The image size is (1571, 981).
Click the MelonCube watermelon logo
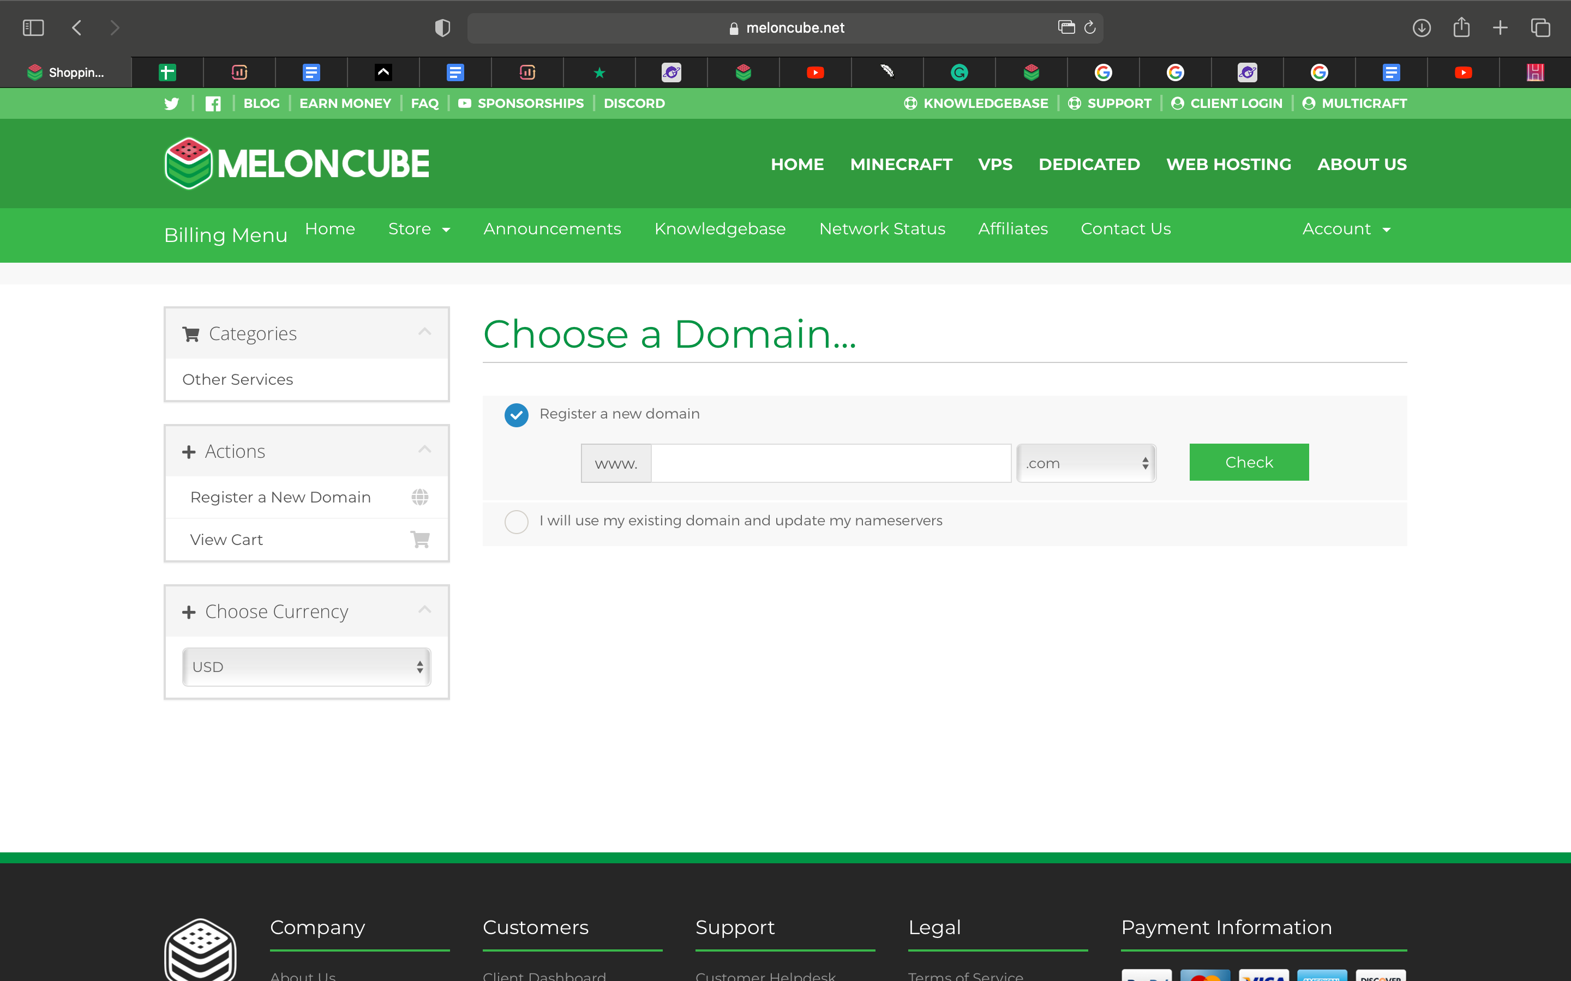point(297,163)
